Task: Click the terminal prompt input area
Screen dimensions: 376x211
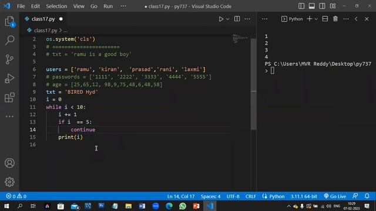Action: click(x=273, y=71)
